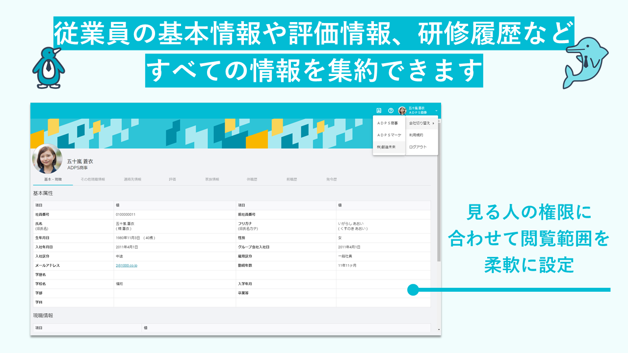Image resolution: width=628 pixels, height=353 pixels.
Task: Switch company to ADPSマーケ
Action: [x=389, y=135]
